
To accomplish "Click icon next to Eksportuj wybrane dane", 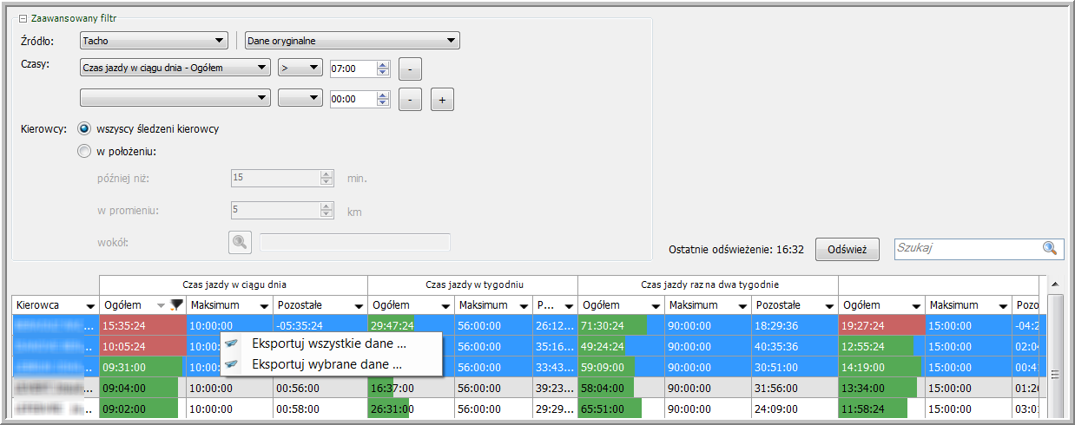I will pyautogui.click(x=233, y=365).
